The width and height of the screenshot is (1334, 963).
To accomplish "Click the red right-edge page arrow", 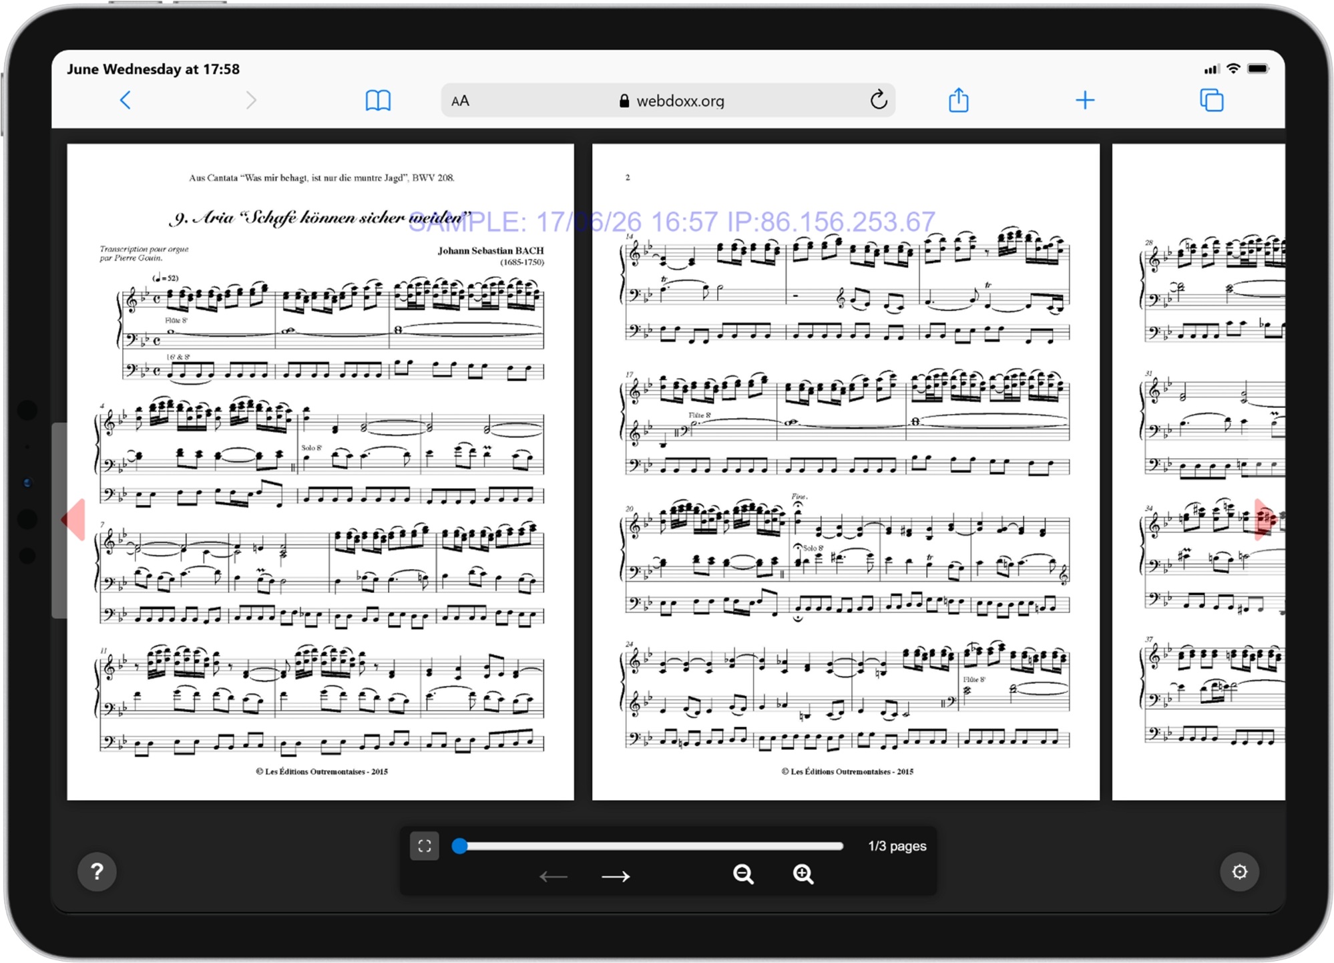I will point(1266,519).
